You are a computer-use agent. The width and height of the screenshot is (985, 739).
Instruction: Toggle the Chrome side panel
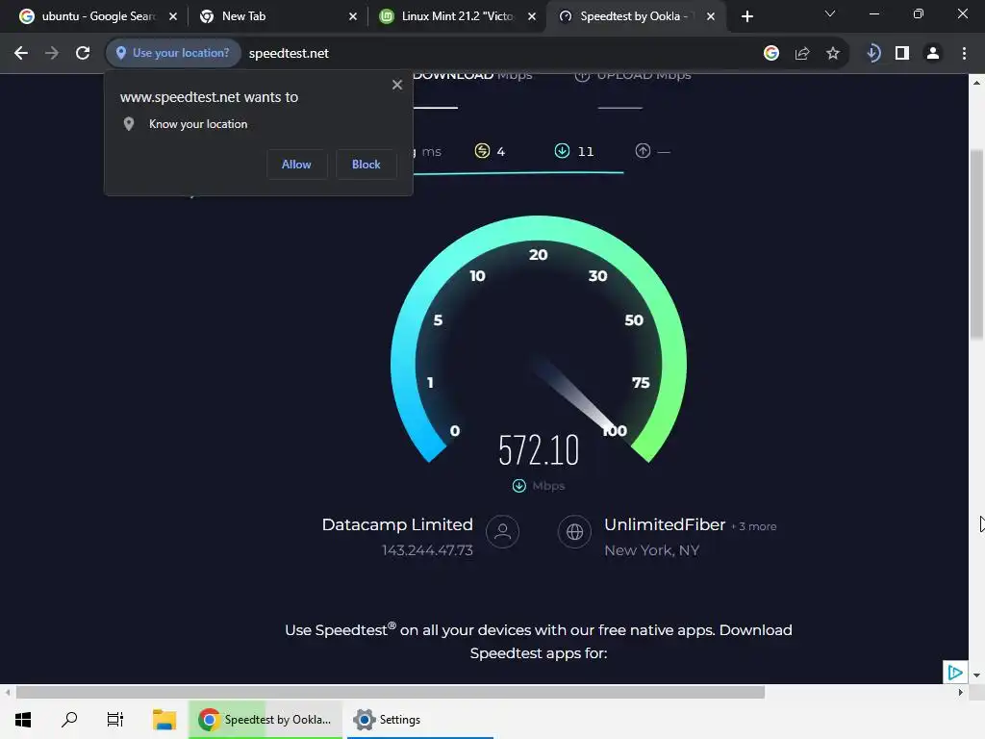pyautogui.click(x=902, y=54)
